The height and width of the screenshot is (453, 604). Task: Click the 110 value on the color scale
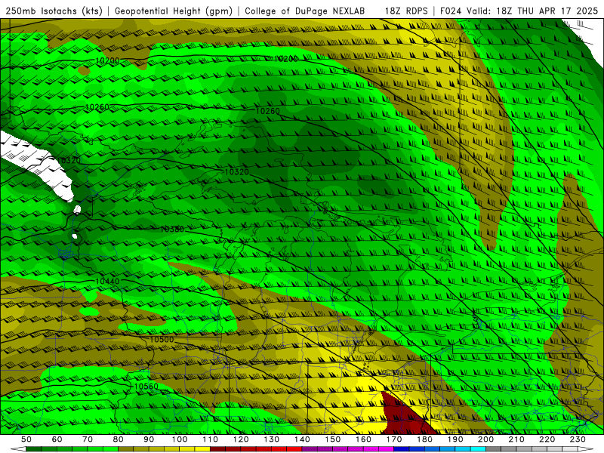click(x=211, y=439)
